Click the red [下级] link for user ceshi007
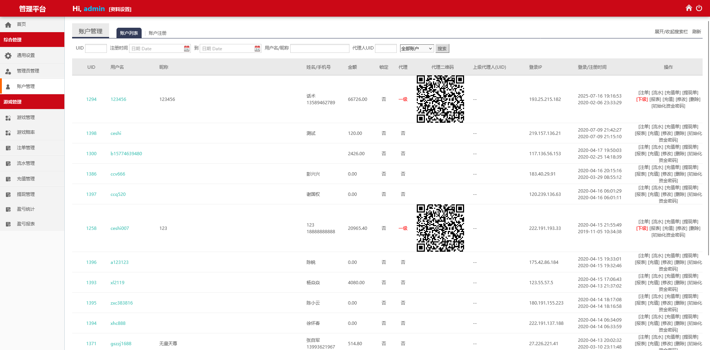This screenshot has height=350, width=710. coord(642,228)
